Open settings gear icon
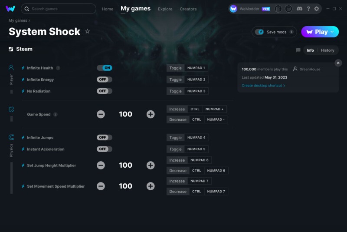 tap(317, 9)
